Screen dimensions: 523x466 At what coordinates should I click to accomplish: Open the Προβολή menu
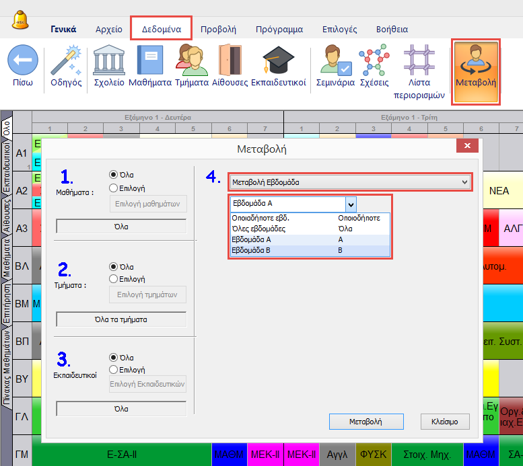click(x=218, y=30)
